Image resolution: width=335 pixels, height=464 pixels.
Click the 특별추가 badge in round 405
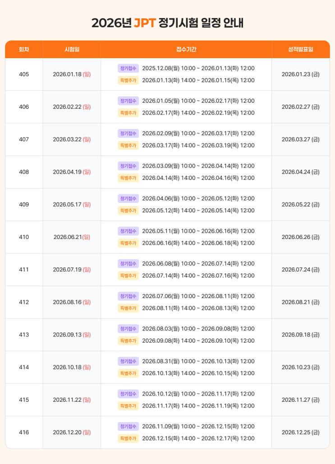click(x=128, y=80)
